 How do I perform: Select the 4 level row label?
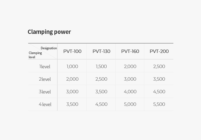pyautogui.click(x=45, y=104)
